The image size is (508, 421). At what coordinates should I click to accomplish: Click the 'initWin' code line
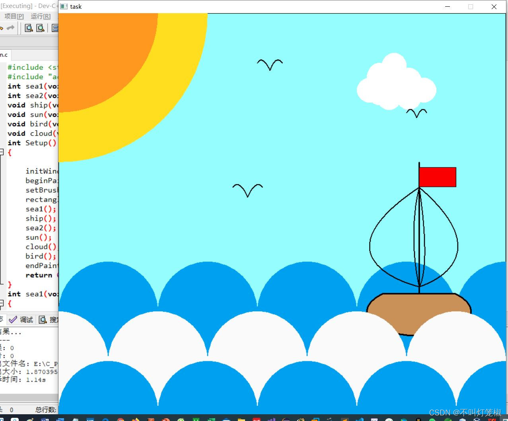pyautogui.click(x=42, y=171)
